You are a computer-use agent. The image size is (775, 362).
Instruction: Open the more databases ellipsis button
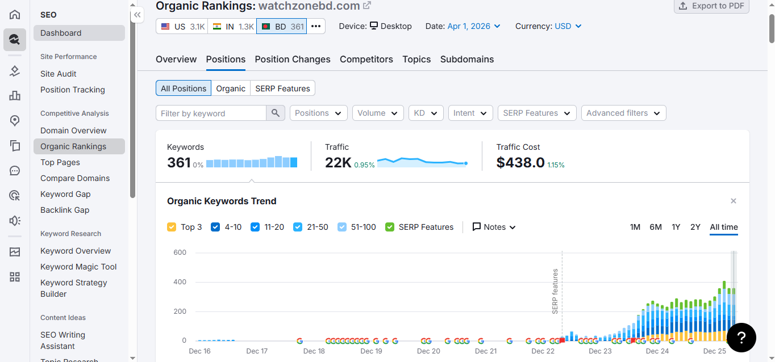click(316, 26)
